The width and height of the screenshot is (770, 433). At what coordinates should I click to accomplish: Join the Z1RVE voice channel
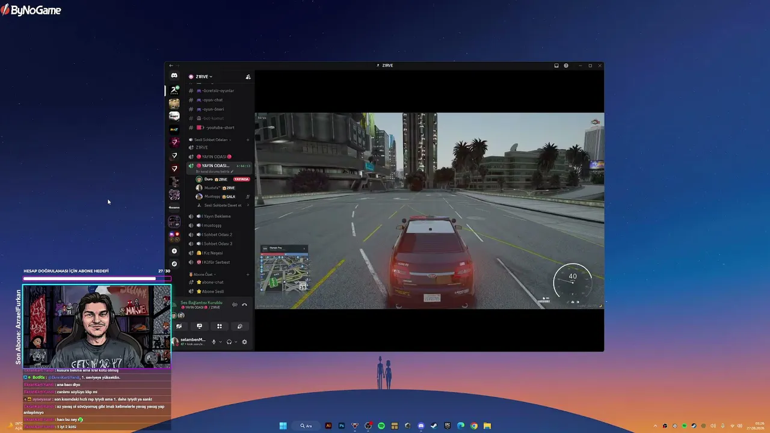220,147
